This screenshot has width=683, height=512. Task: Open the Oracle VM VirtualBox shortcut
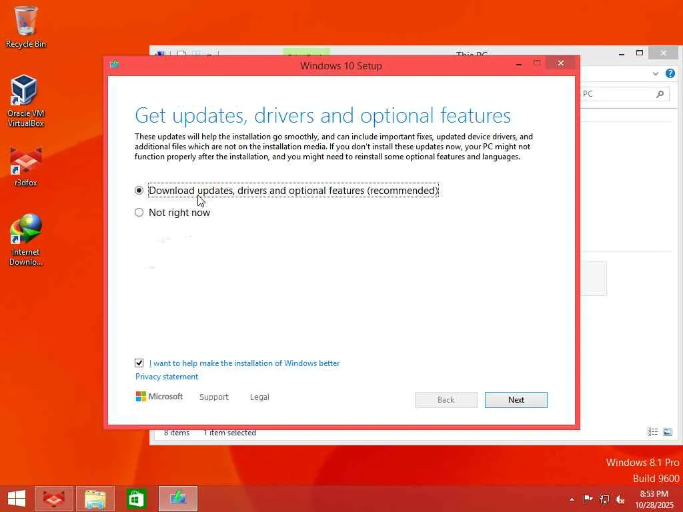[25, 101]
